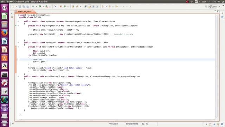Click the line 'float sum=0.0f;'
The height and width of the screenshot is (127, 225).
tap(41, 51)
